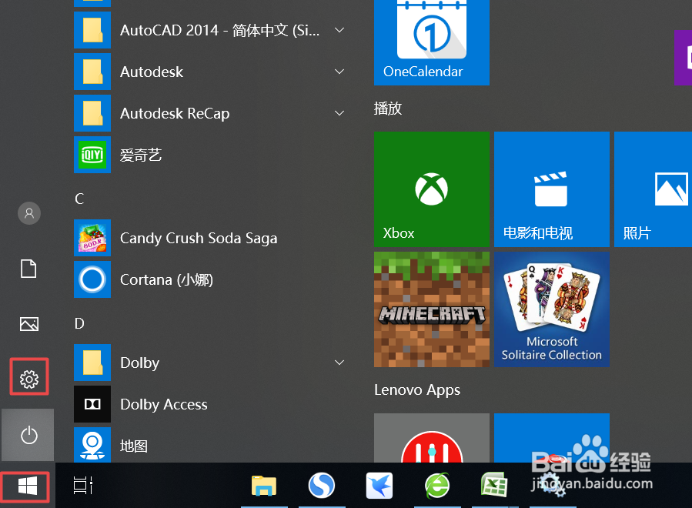Open the OneCalendar tile
Image resolution: width=692 pixels, height=508 pixels.
tap(432, 42)
